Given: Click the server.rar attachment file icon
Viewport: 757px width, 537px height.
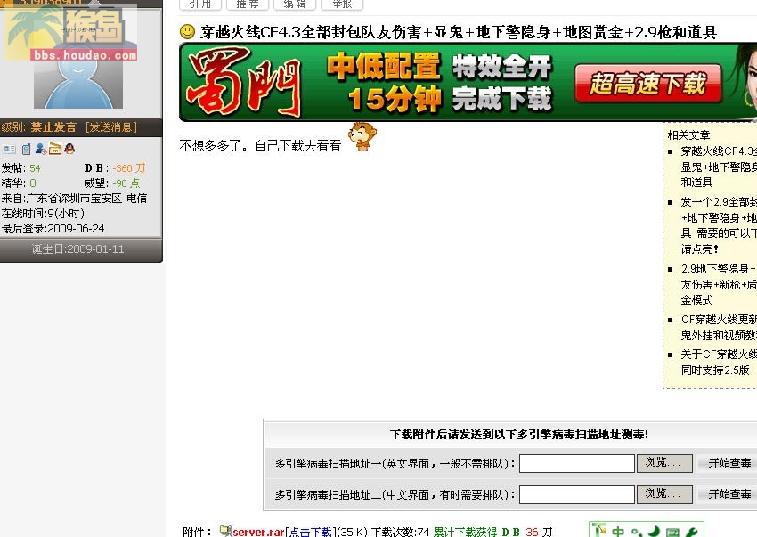Looking at the screenshot, I should point(225,531).
